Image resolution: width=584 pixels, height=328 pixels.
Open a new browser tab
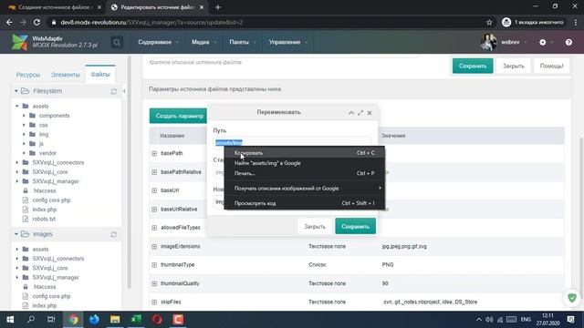(218, 7)
